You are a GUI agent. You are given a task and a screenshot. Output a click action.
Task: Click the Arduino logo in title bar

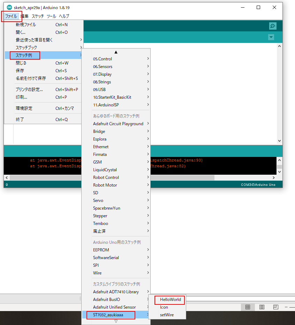[x=9, y=7]
